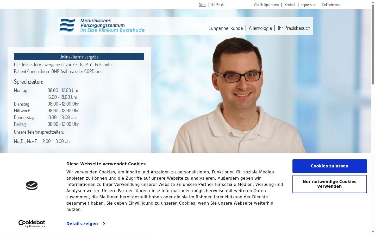The width and height of the screenshot is (375, 234).
Task: Open Ihr Praxisbesuch menu item
Action: pos(294,28)
